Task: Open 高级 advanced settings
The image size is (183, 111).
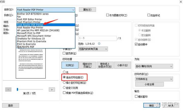Action: tap(10, 105)
